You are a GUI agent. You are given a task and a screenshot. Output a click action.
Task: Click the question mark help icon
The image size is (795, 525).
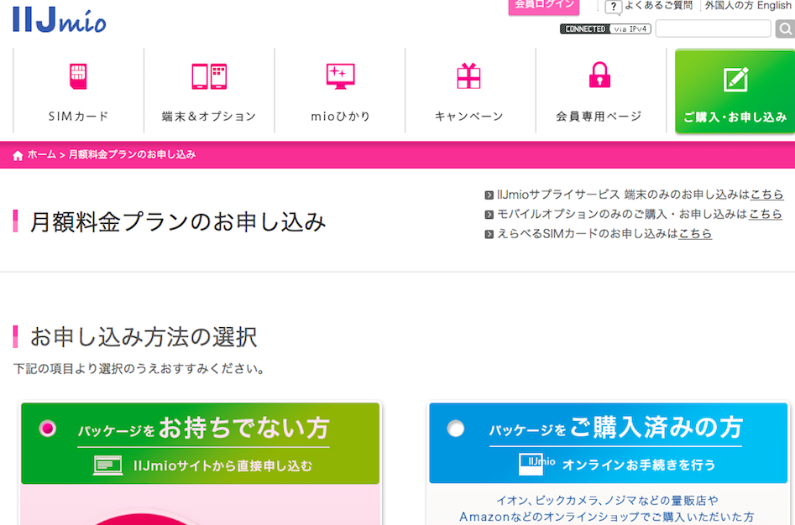(x=613, y=7)
